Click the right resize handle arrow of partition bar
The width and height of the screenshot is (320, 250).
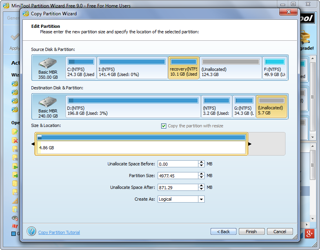[x=249, y=144]
